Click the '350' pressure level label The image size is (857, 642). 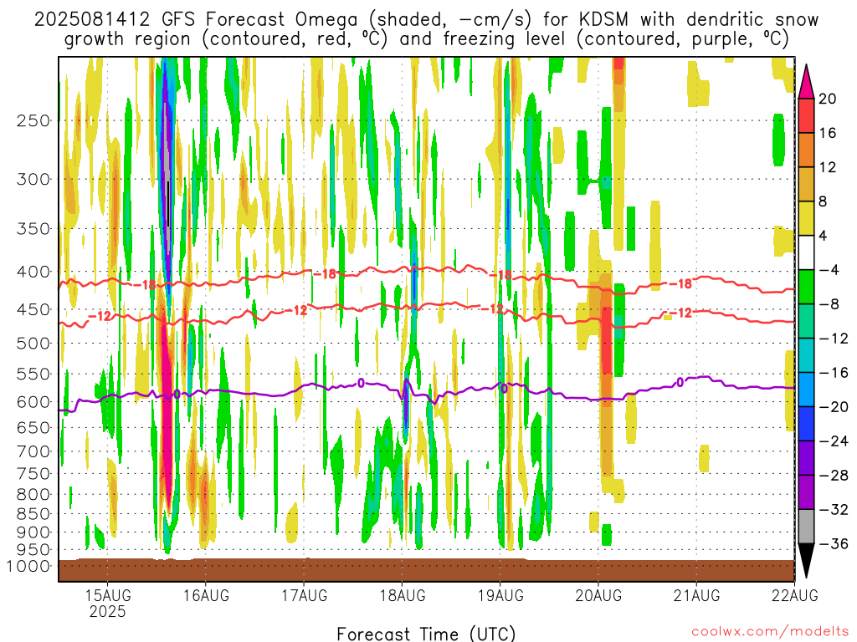tap(33, 229)
